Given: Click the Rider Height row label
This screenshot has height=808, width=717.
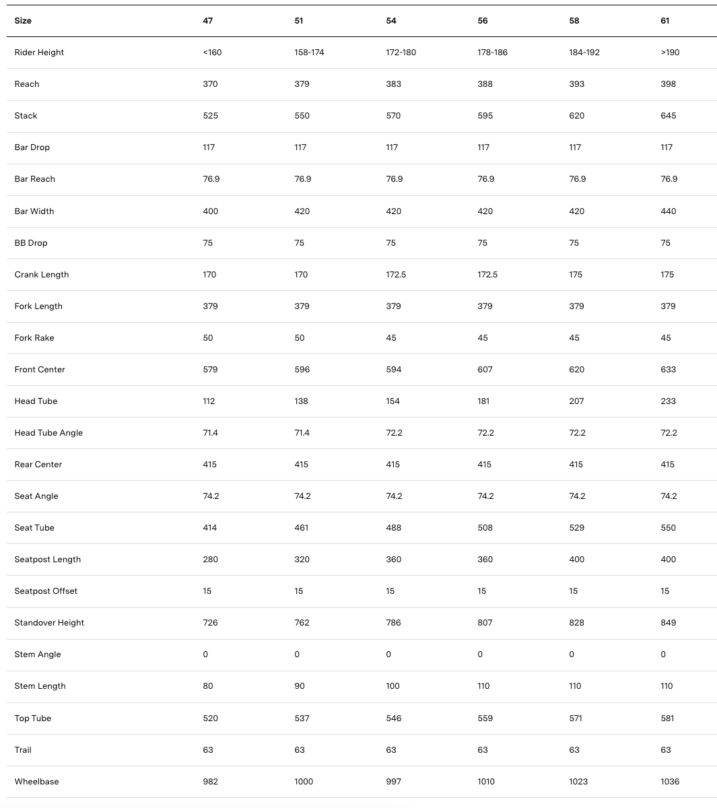Looking at the screenshot, I should coord(39,53).
